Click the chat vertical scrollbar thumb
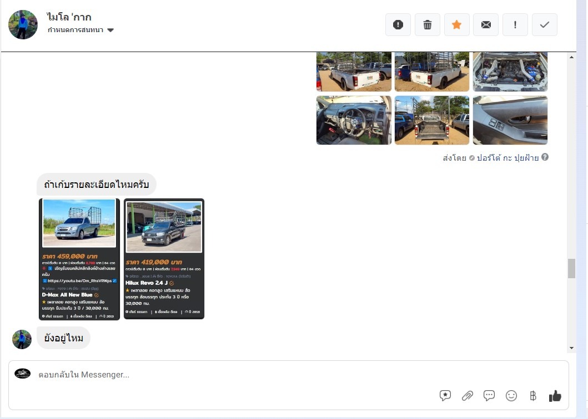 (x=571, y=268)
